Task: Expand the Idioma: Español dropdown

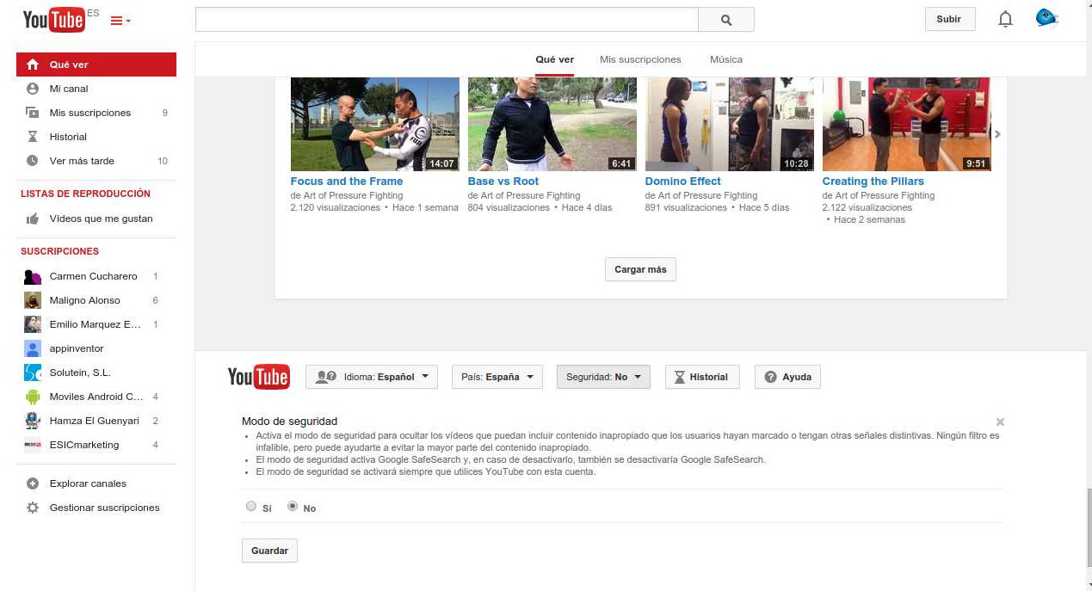Action: click(x=372, y=377)
